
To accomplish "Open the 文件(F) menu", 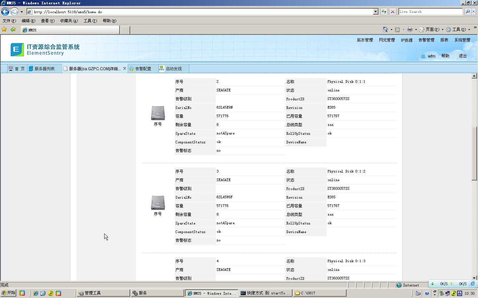I will [9, 21].
